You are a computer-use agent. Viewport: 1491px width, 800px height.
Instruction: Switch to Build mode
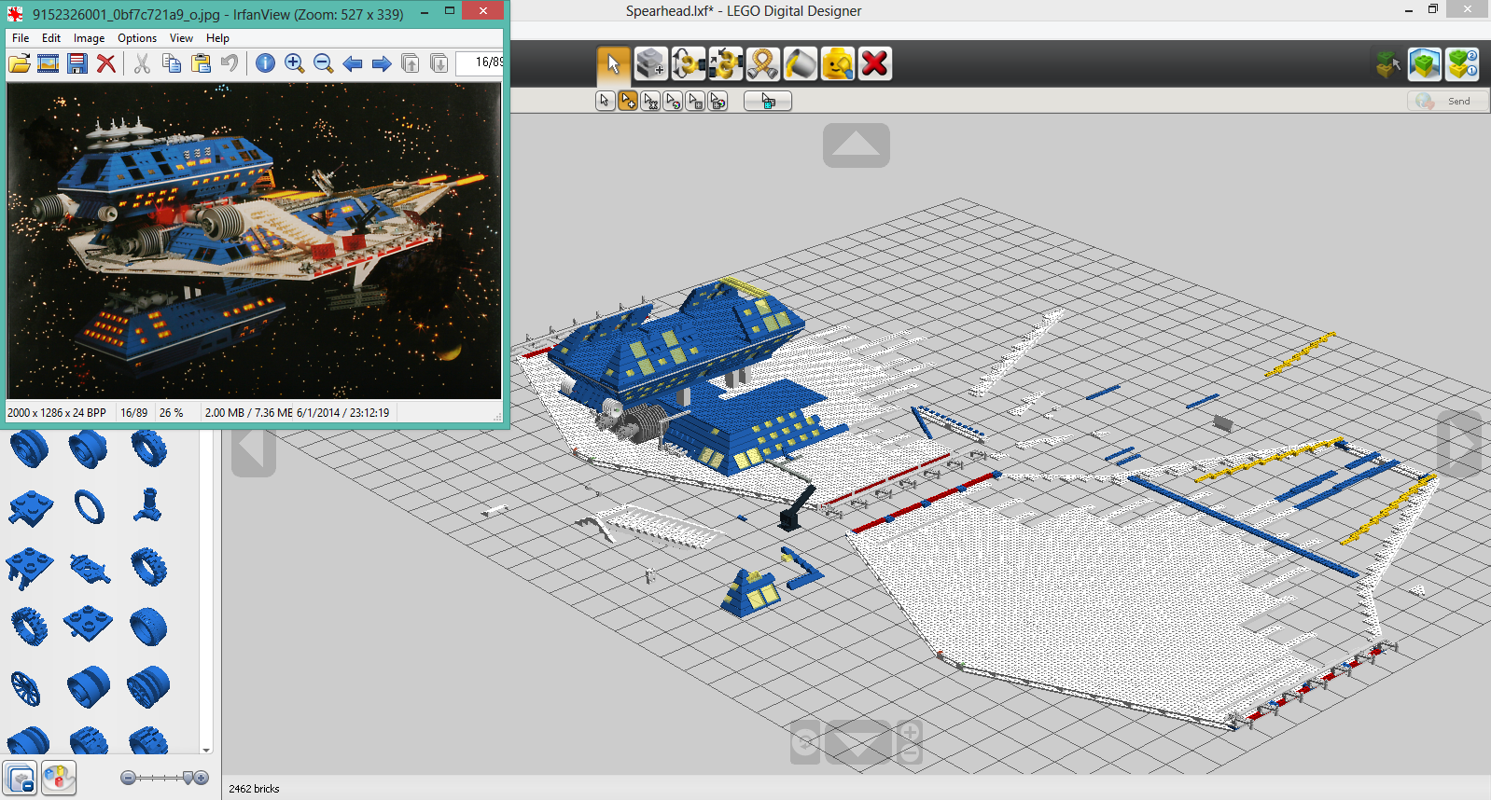point(1387,64)
